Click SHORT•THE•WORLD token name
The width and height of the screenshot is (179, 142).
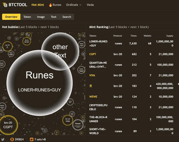tap(97, 131)
